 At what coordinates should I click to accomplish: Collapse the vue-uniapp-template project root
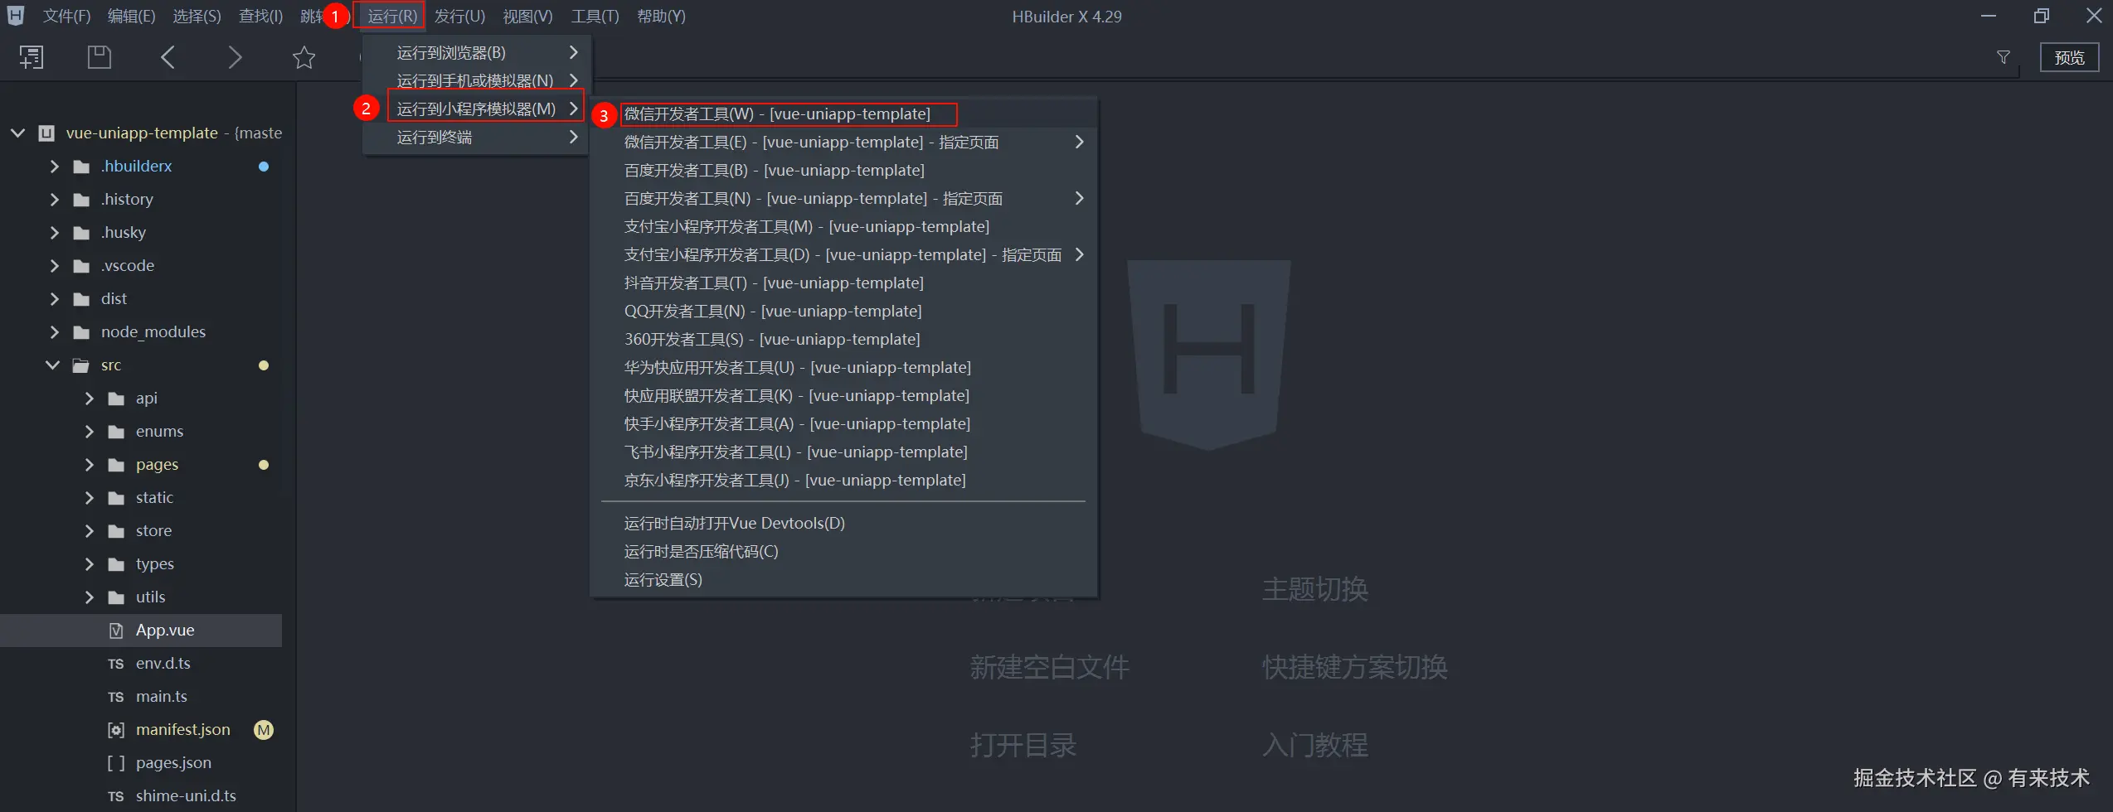17,133
